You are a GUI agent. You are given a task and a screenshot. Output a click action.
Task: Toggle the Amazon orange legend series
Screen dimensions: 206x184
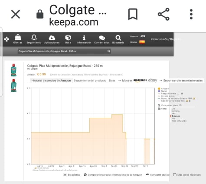coord(163,89)
